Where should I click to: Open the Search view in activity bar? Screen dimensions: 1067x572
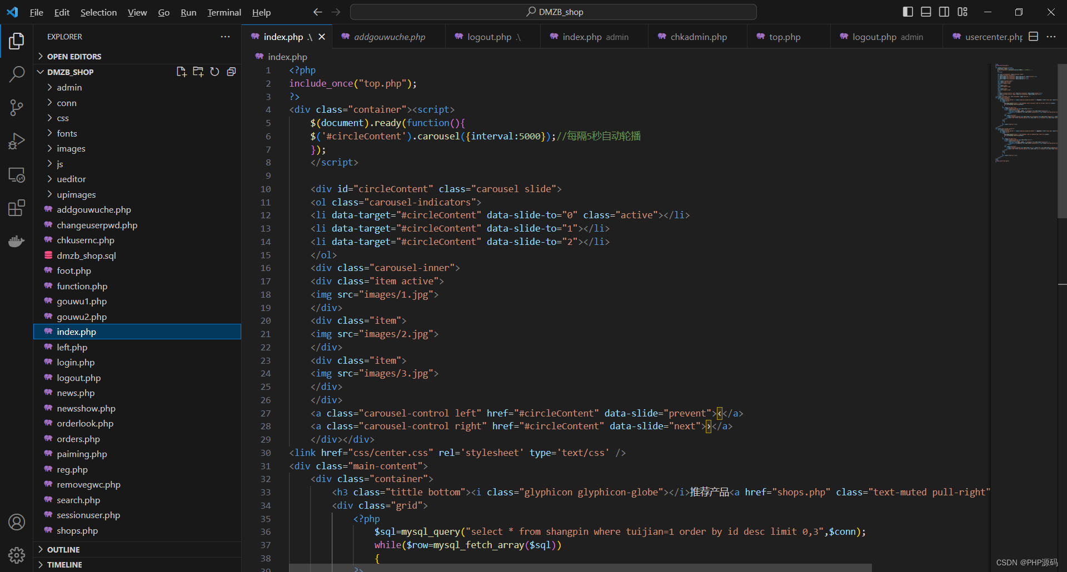(17, 74)
